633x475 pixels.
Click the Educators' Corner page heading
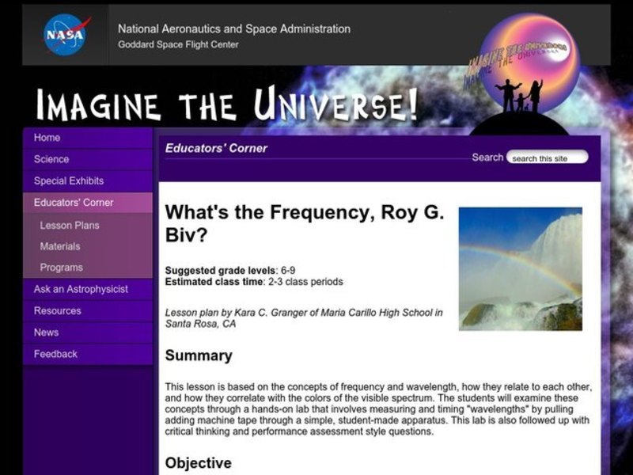point(215,148)
